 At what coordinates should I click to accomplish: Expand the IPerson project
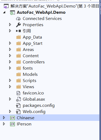coord(4,124)
